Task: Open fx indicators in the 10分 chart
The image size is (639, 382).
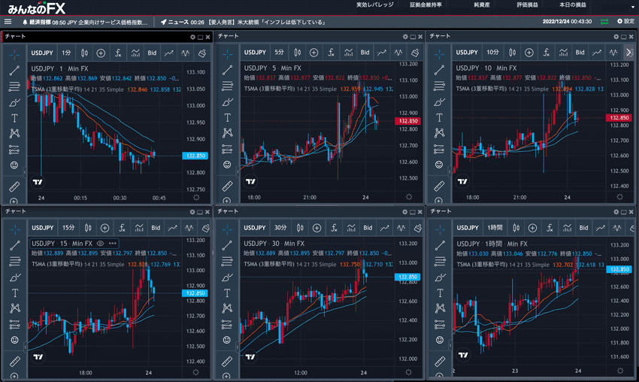Action: 546,52
